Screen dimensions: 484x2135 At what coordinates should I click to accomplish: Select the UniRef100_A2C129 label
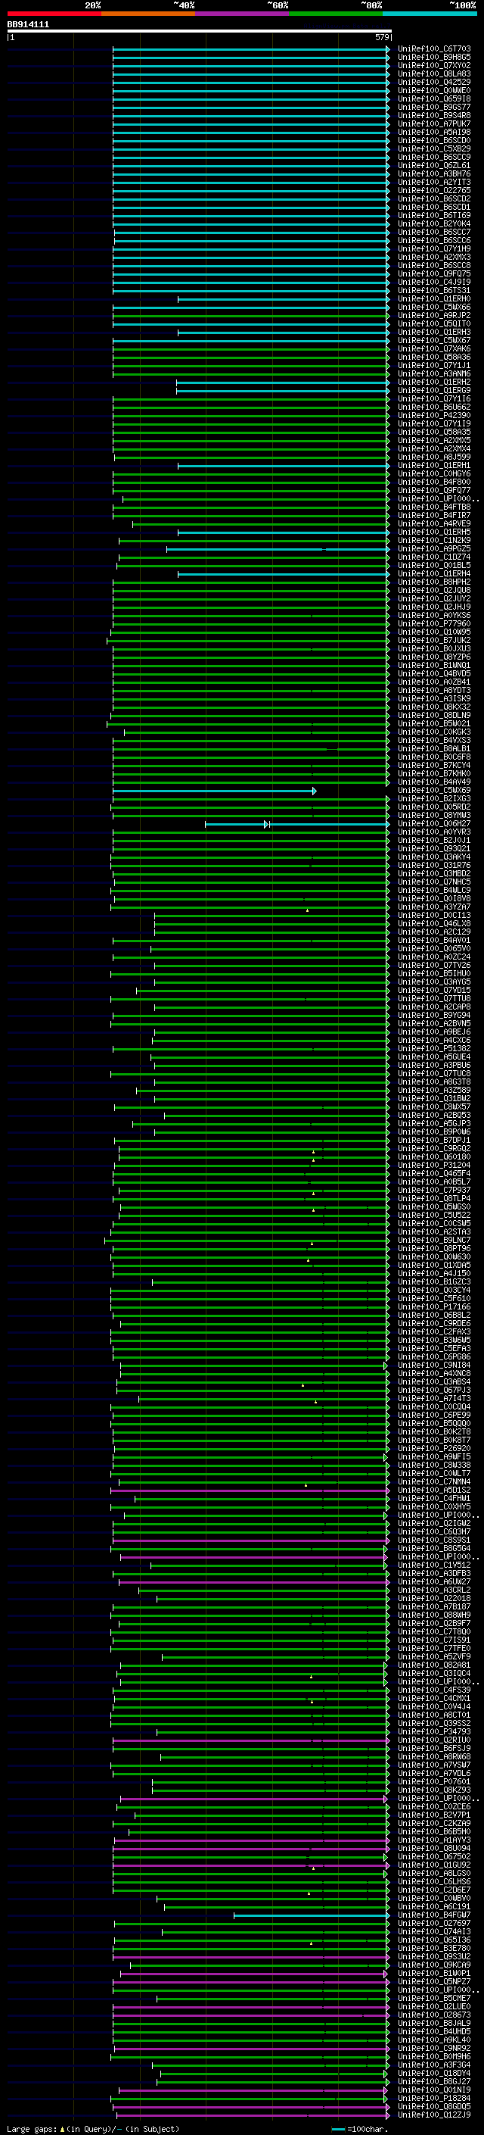pos(434,932)
